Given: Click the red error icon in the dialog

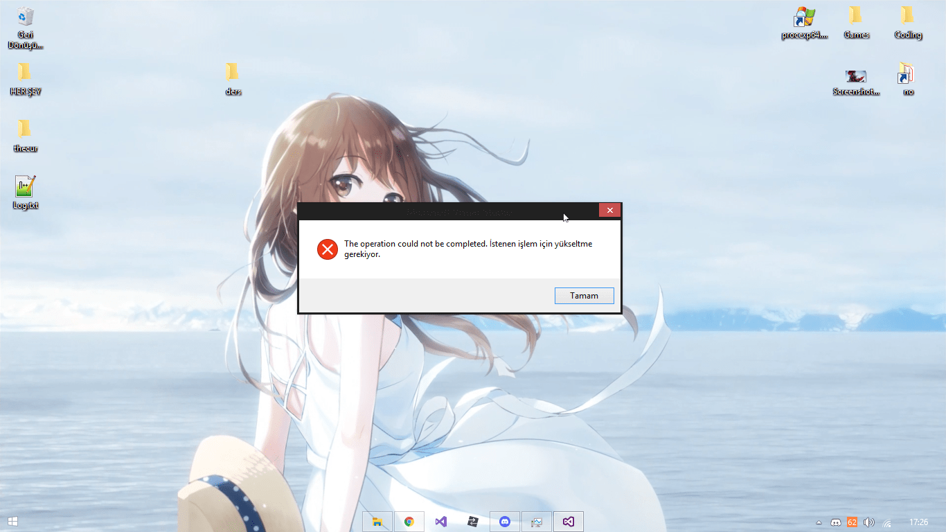Looking at the screenshot, I should point(328,249).
